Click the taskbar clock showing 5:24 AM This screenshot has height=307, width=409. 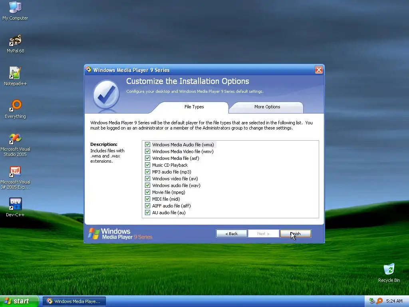394,301
